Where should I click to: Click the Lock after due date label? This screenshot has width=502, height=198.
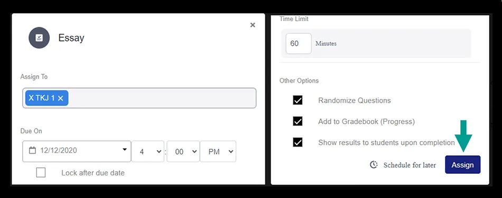click(93, 173)
